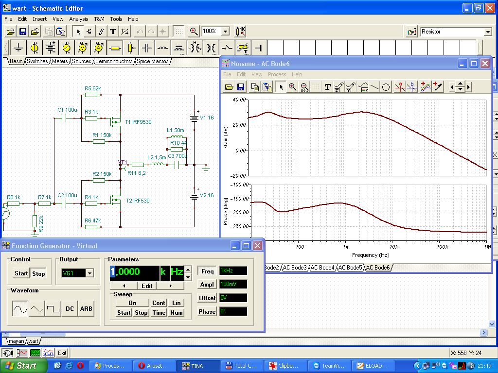Switch to the Semiconductors component tab
The width and height of the screenshot is (498, 373).
tap(113, 61)
